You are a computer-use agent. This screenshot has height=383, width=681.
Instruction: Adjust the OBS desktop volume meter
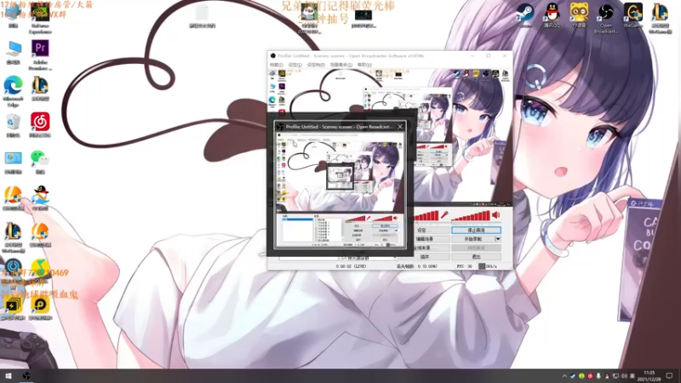pos(471,215)
